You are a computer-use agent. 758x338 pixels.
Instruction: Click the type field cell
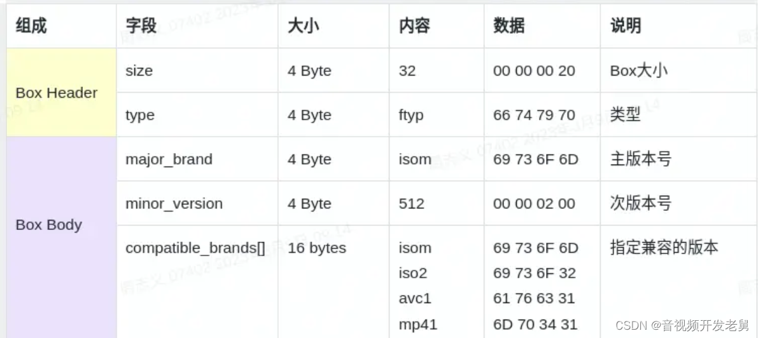[x=197, y=115]
